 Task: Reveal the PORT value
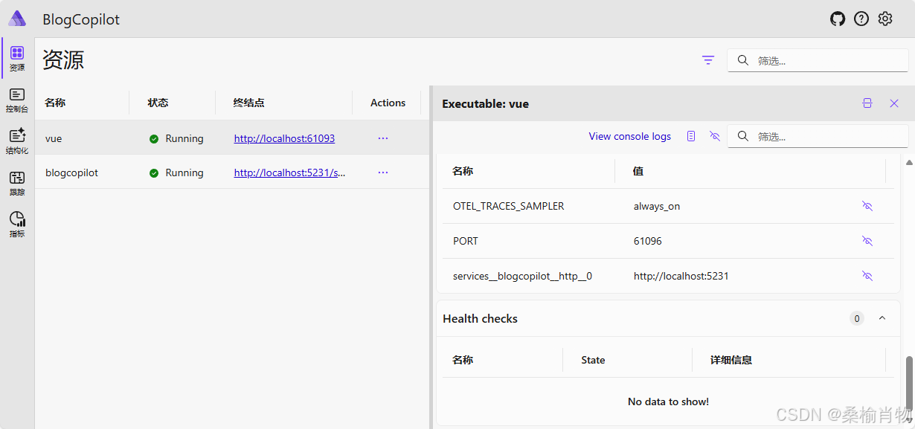click(867, 241)
